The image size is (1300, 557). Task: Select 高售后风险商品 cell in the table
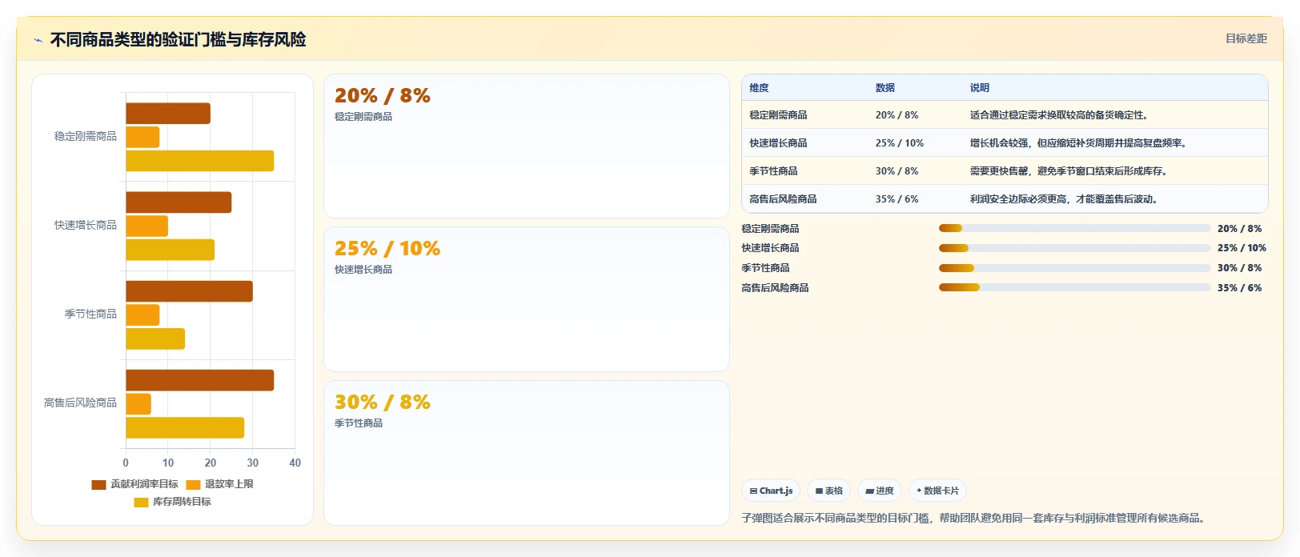783,199
